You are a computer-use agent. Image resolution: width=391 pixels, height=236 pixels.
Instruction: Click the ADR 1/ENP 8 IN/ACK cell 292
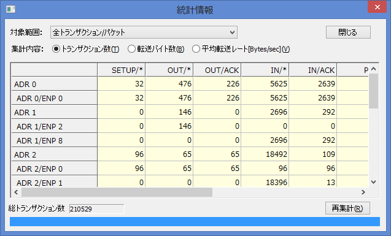coord(313,140)
